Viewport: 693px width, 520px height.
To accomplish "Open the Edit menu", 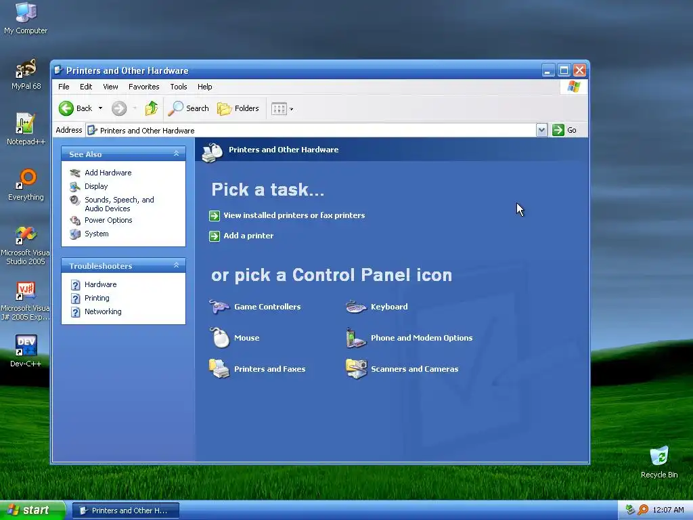I will (86, 87).
